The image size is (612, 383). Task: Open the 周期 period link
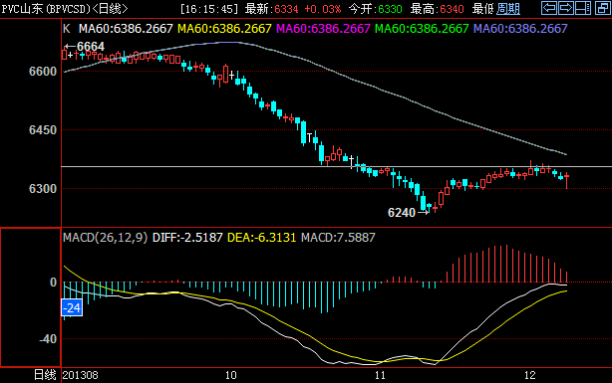508,9
